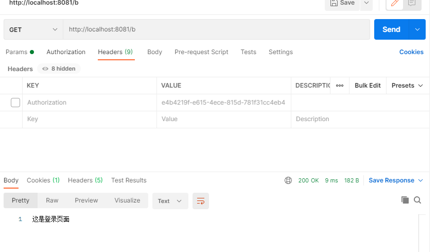Open the request Body tab
The height and width of the screenshot is (252, 437).
(x=155, y=52)
